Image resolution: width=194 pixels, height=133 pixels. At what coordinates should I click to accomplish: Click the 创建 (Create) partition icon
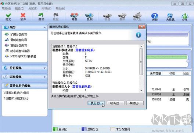[107, 16]
